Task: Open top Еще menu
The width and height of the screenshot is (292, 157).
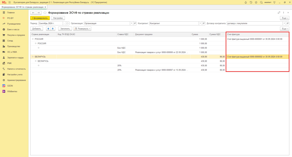Action: [x=285, y=18]
